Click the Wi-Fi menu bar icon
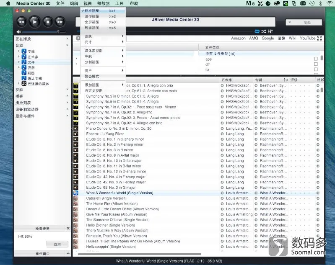 coord(330,3)
